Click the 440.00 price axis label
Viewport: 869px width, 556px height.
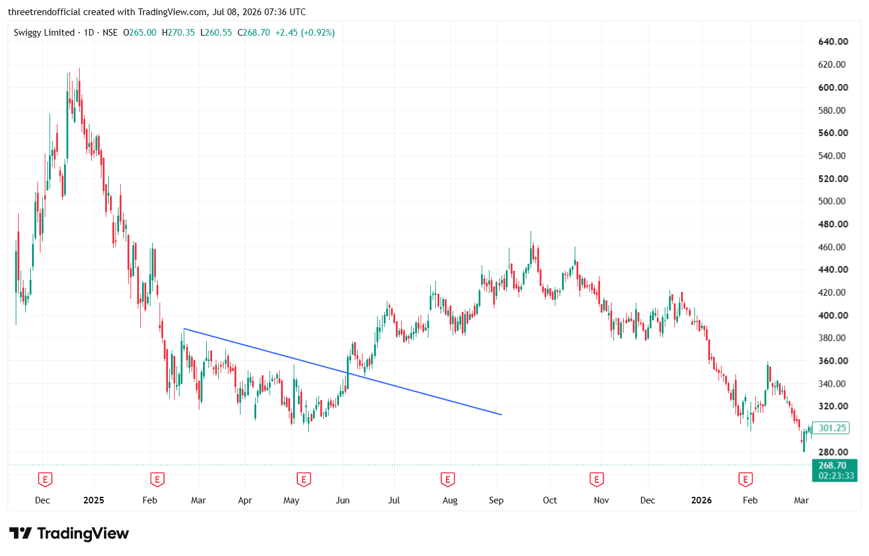(x=833, y=270)
